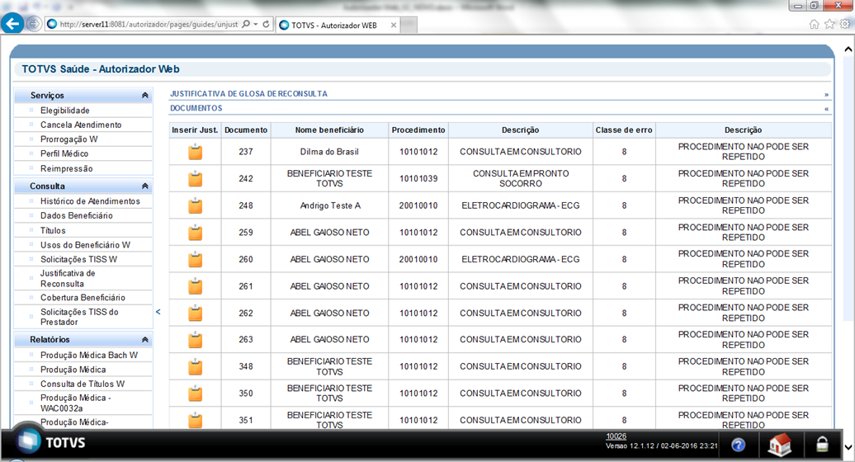Click the page scrollbar up arrow
The width and height of the screenshot is (855, 462).
point(848,49)
